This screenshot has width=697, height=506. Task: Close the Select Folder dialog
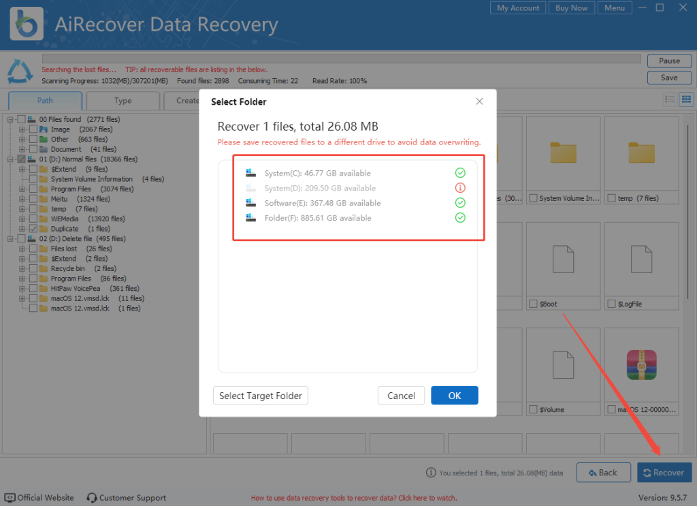[x=479, y=101]
